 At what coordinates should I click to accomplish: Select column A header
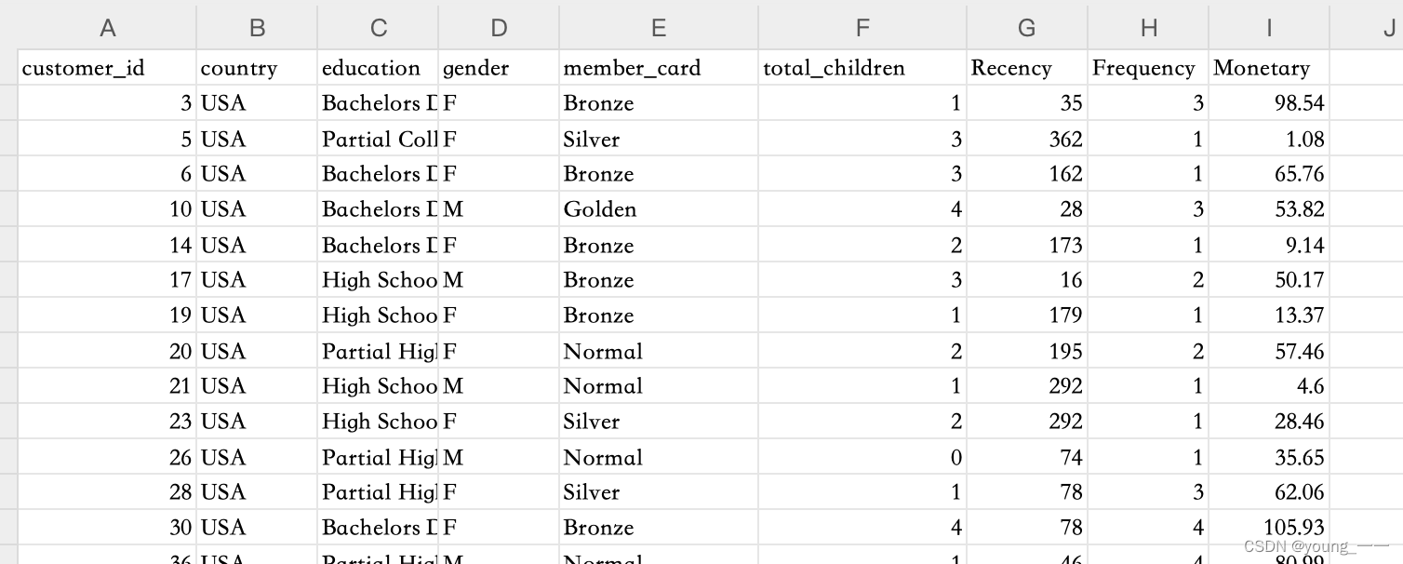point(107,28)
